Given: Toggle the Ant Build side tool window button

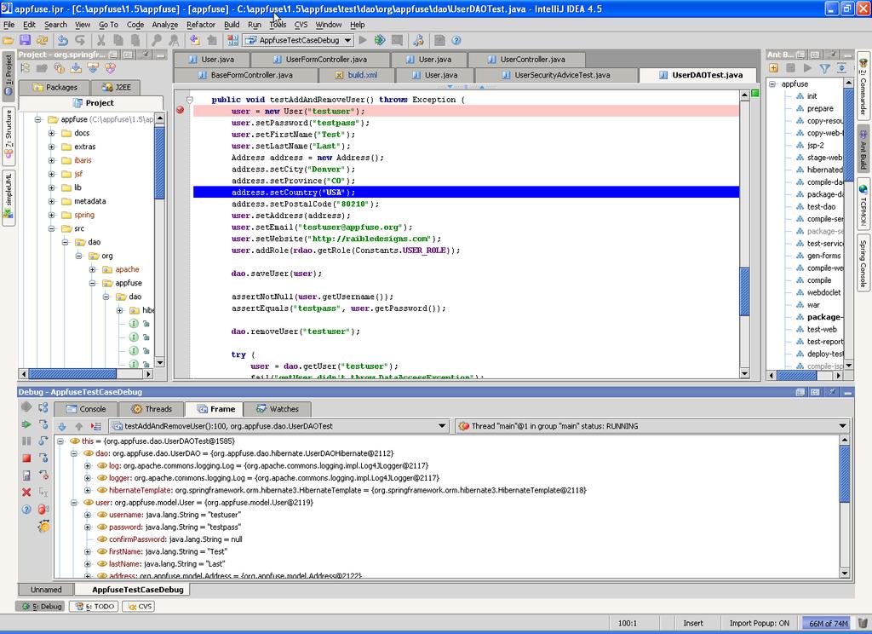Looking at the screenshot, I should point(863,149).
